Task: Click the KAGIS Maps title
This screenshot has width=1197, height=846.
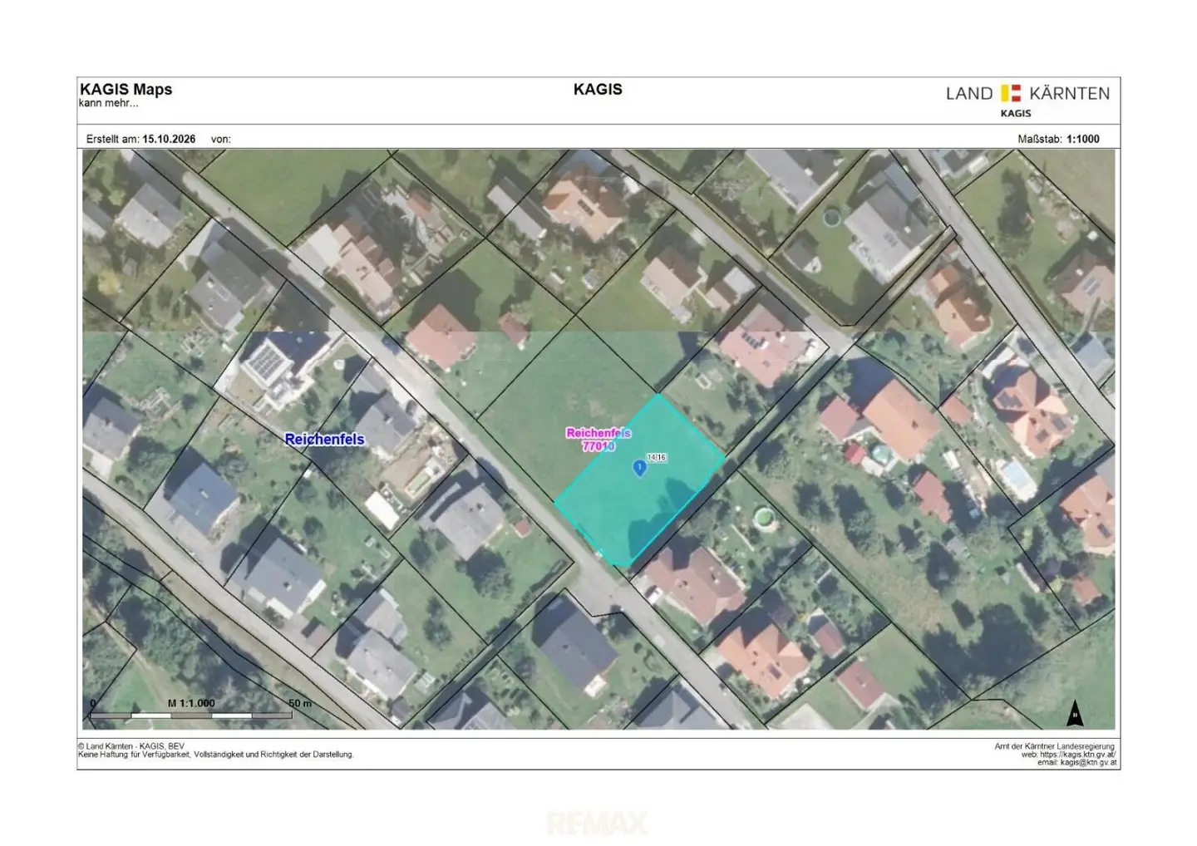Action: pos(126,90)
